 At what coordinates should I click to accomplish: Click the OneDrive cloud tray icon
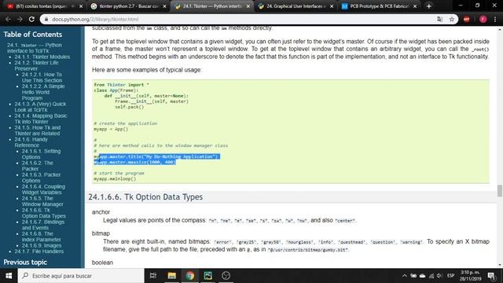pos(423,276)
